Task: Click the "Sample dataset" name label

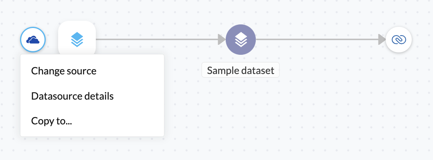Action: (x=240, y=71)
